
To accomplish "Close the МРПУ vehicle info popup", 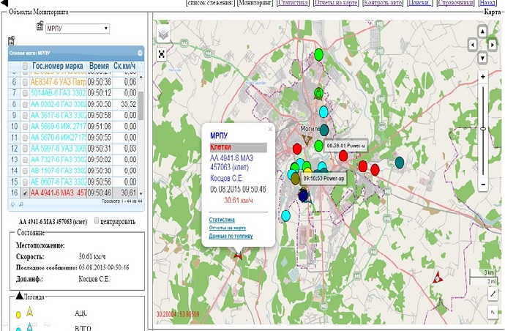I will click(270, 129).
